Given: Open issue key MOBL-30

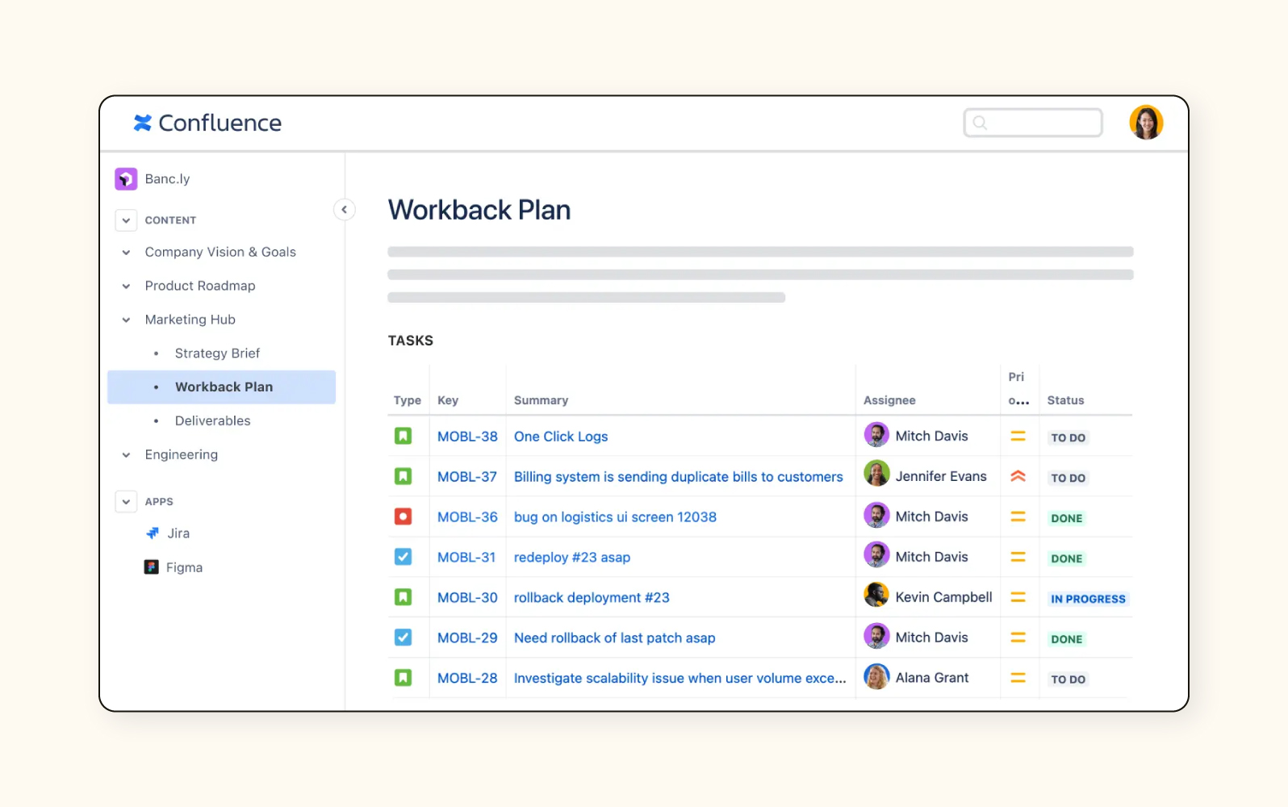Looking at the screenshot, I should [x=467, y=598].
